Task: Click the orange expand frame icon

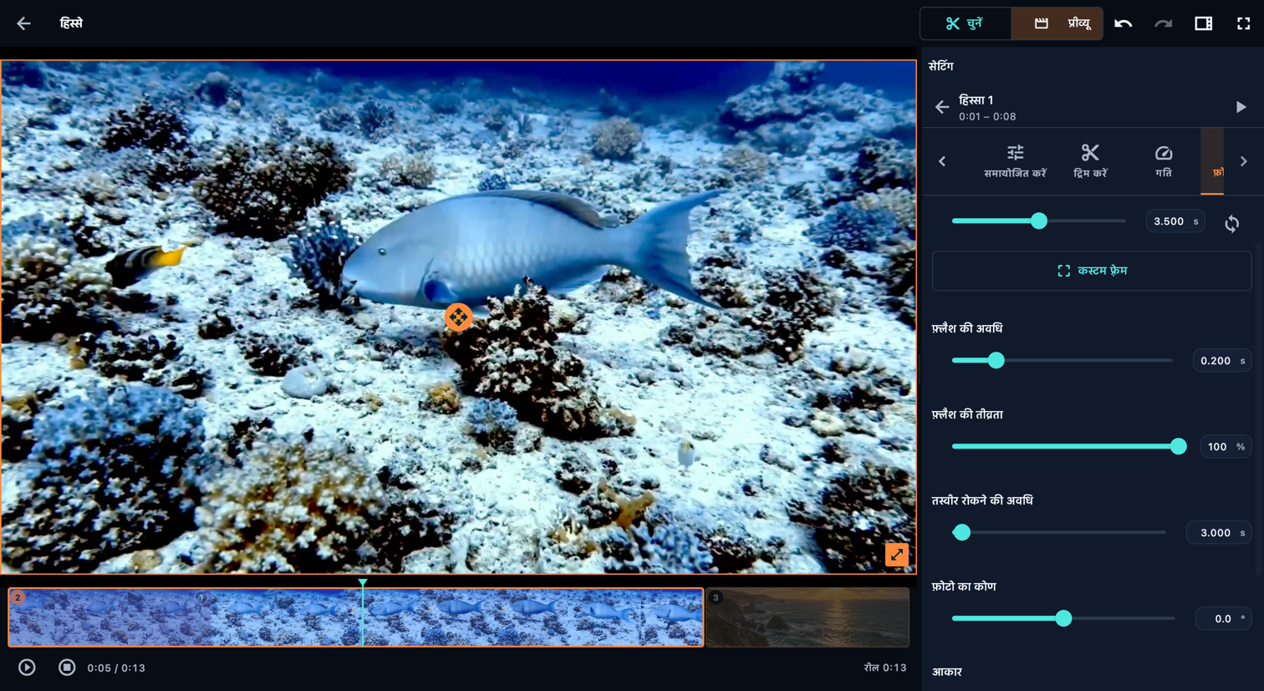Action: 897,555
